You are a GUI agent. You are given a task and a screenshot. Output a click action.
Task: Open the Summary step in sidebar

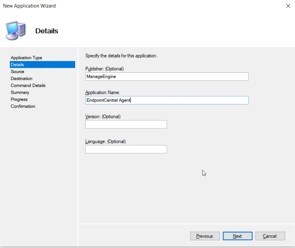(20, 92)
